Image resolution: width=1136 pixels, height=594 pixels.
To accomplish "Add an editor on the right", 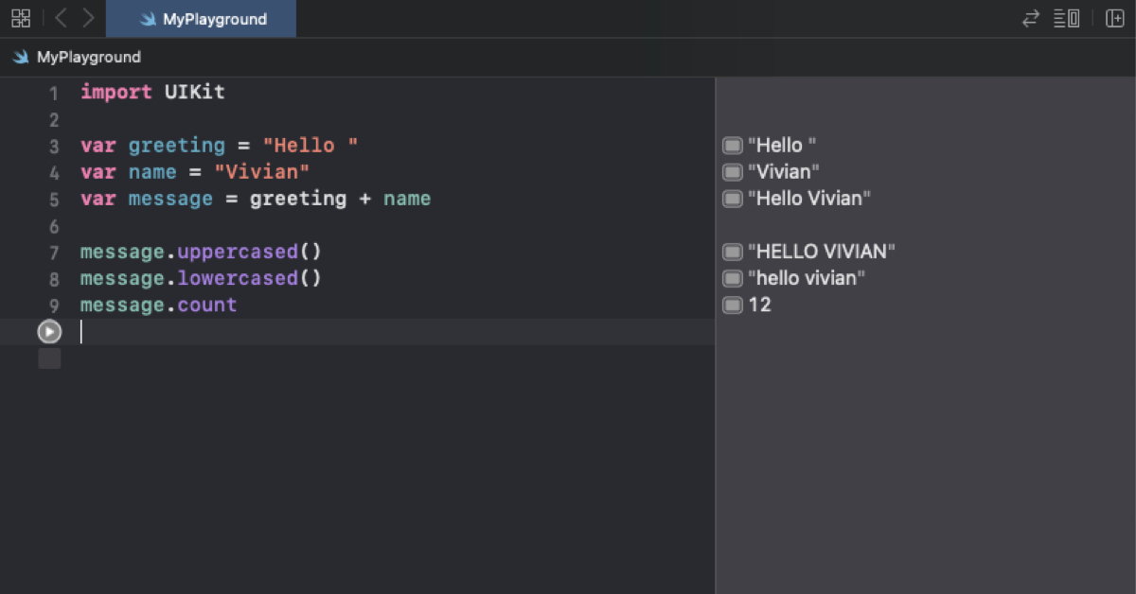I will pos(1114,18).
